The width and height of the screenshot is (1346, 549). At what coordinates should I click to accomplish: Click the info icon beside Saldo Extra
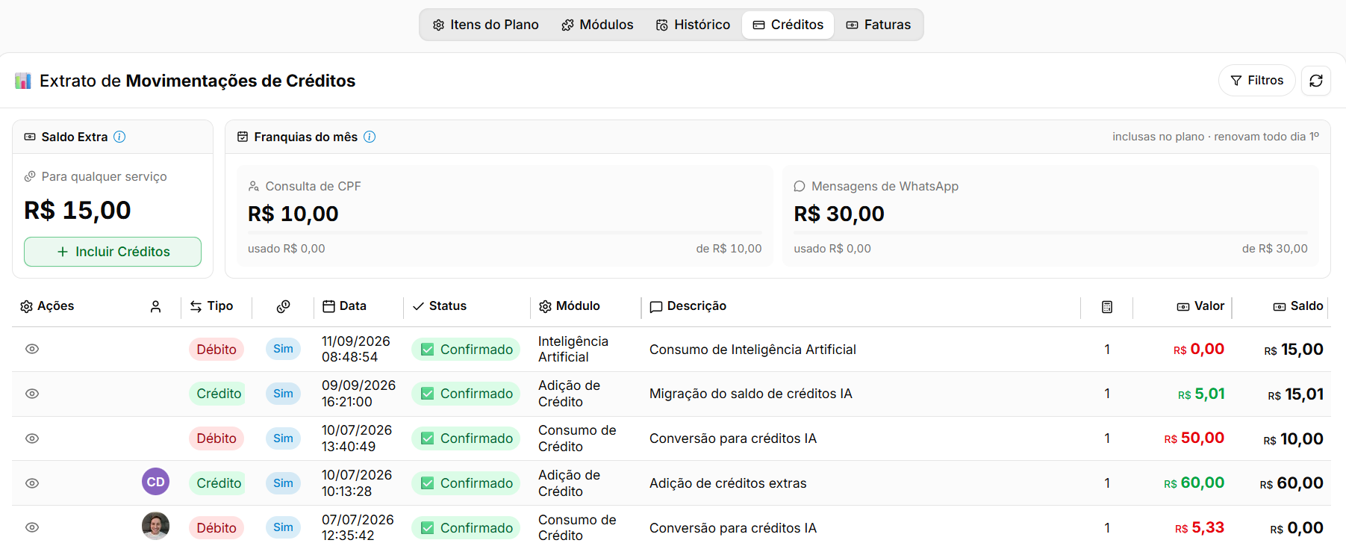point(119,137)
